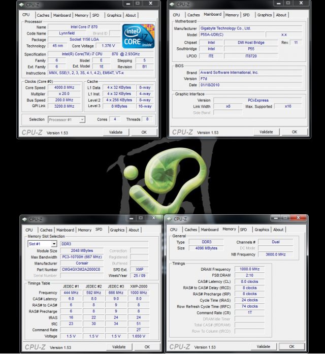Close the CPU tab window

tap(151, 3)
